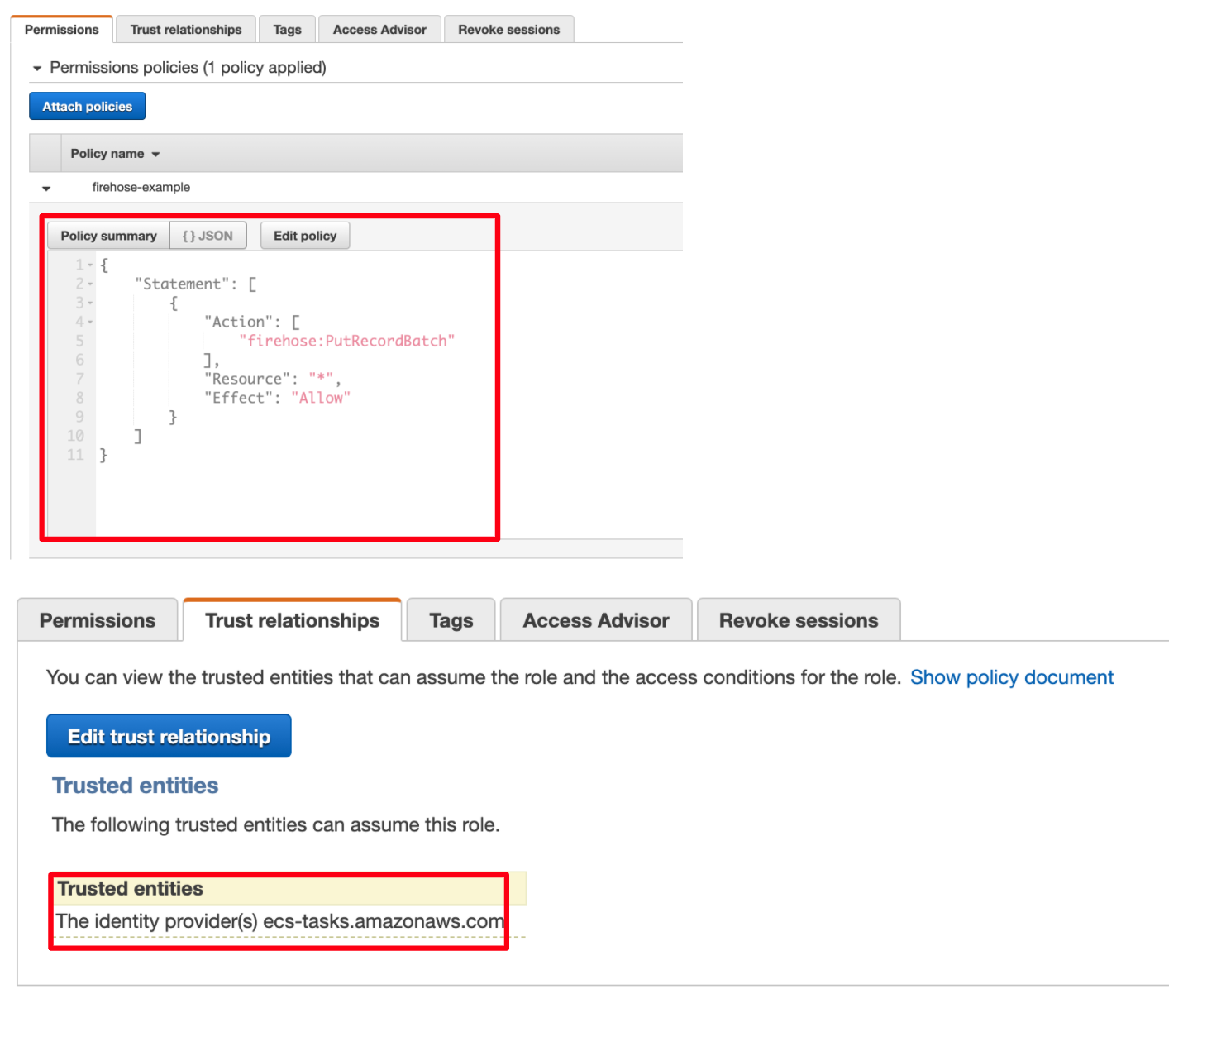This screenshot has width=1207, height=1037.
Task: Open the lower Tags tab
Action: 451,620
